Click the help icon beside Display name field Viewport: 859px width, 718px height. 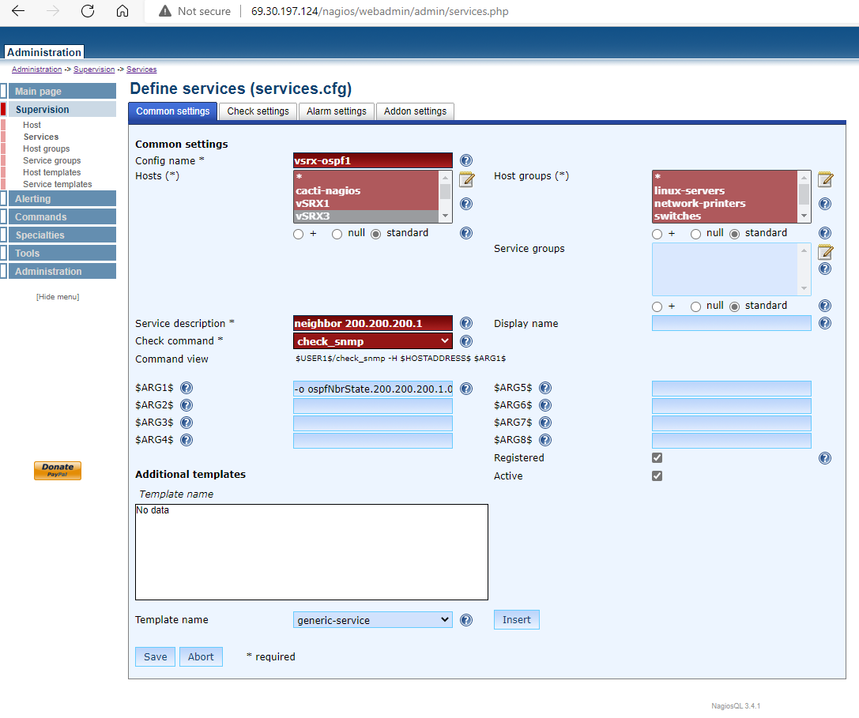825,323
